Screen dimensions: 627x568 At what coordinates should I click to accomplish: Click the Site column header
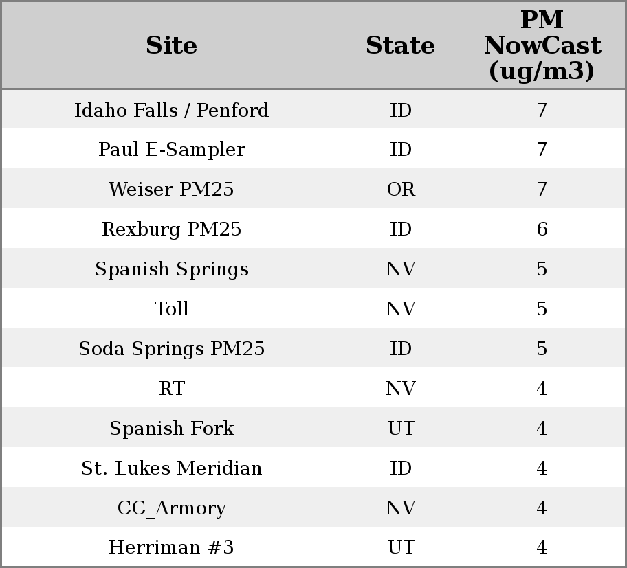[x=171, y=46]
